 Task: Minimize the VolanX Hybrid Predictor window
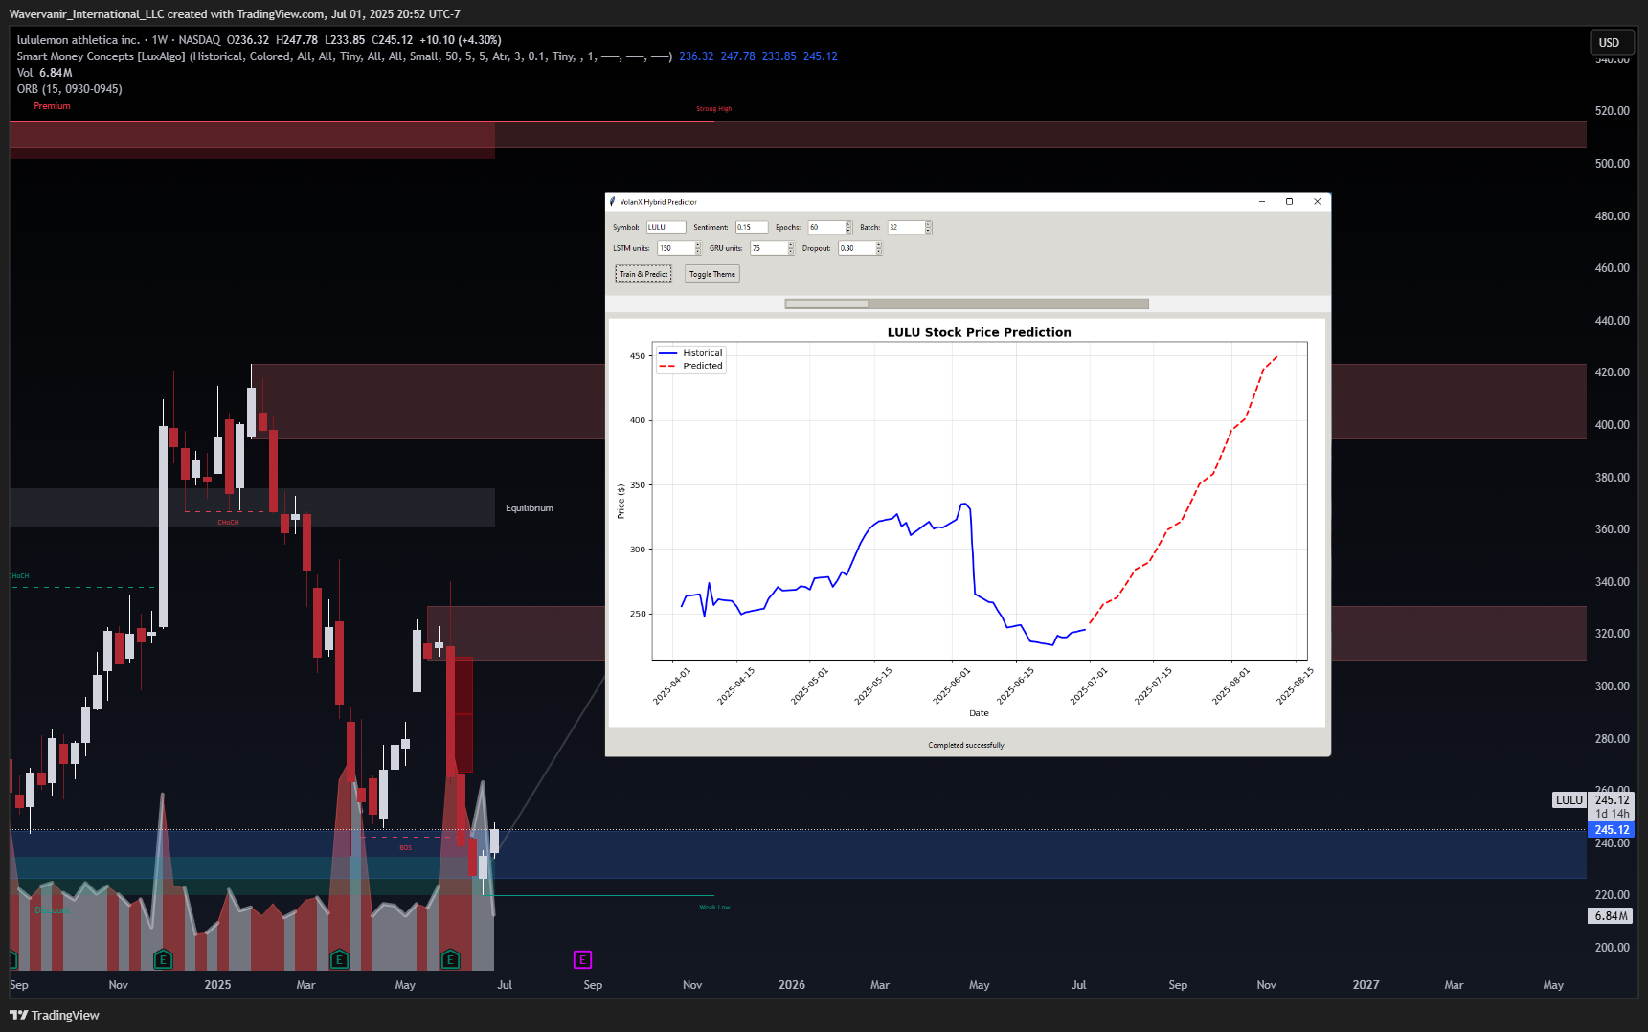click(1262, 202)
